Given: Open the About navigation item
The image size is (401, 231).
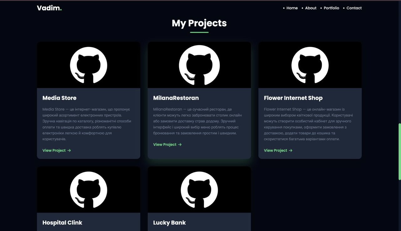Looking at the screenshot, I should point(310,8).
